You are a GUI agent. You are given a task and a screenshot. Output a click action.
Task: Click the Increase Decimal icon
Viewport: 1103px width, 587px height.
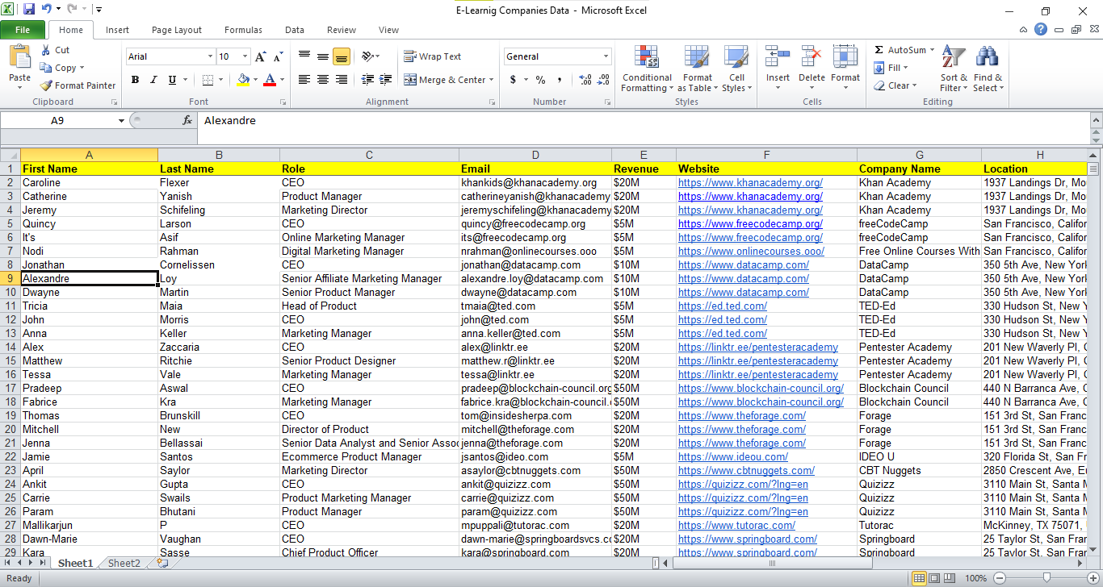pos(585,80)
